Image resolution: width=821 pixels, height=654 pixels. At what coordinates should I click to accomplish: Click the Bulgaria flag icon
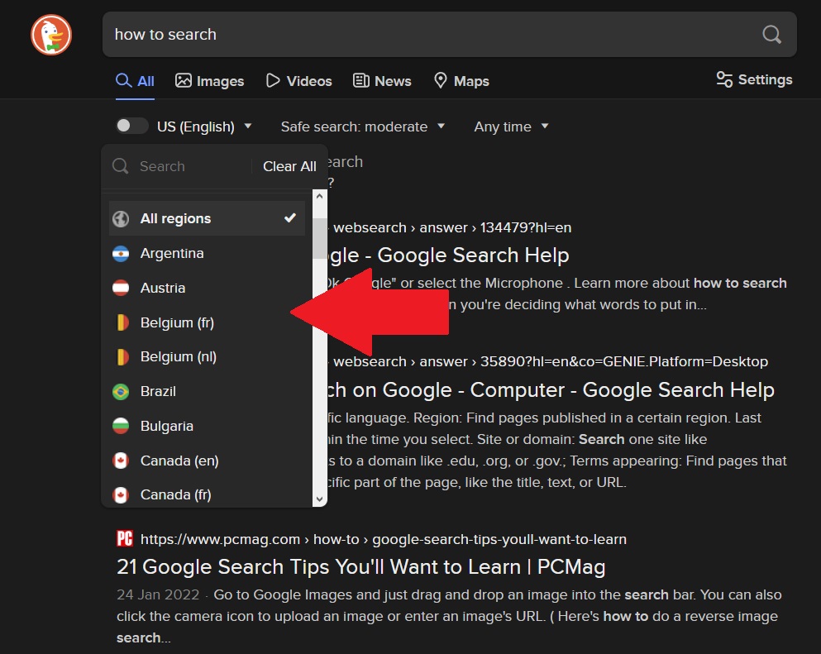pyautogui.click(x=121, y=427)
